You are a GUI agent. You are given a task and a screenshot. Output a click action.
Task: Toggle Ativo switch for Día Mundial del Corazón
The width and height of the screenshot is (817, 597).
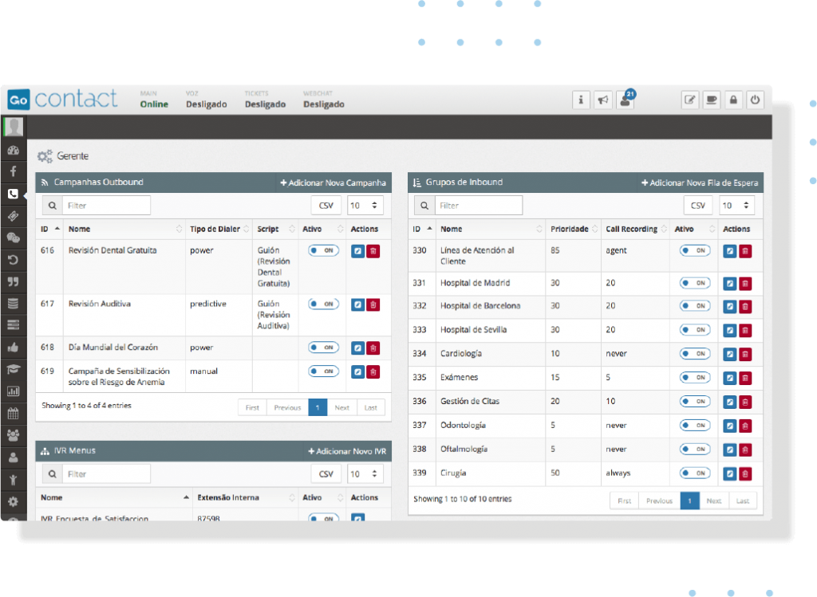coord(324,348)
